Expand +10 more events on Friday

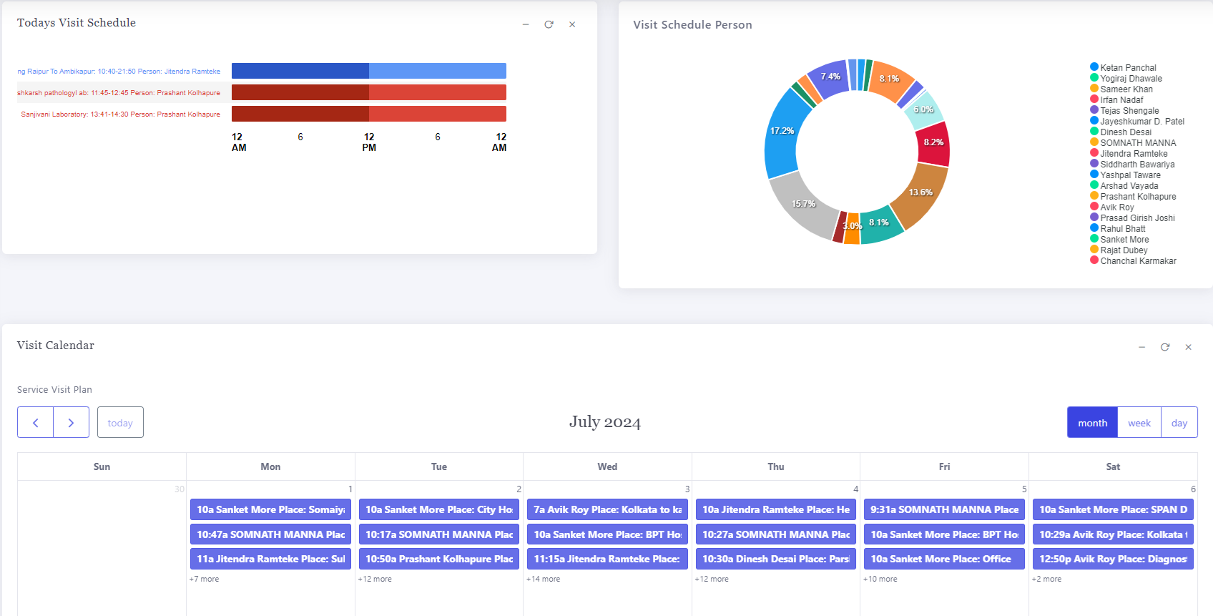pos(880,579)
